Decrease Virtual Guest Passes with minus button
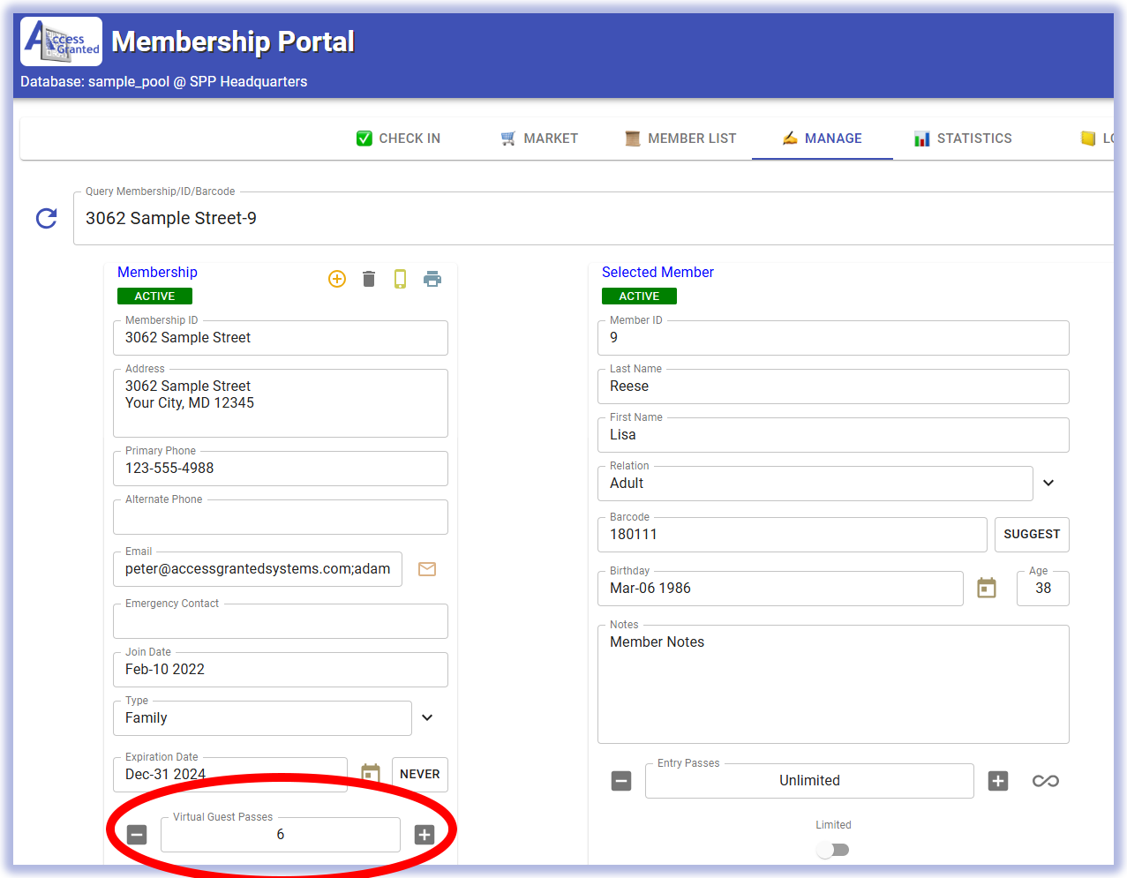Screen dimensions: 1127x878 137,835
